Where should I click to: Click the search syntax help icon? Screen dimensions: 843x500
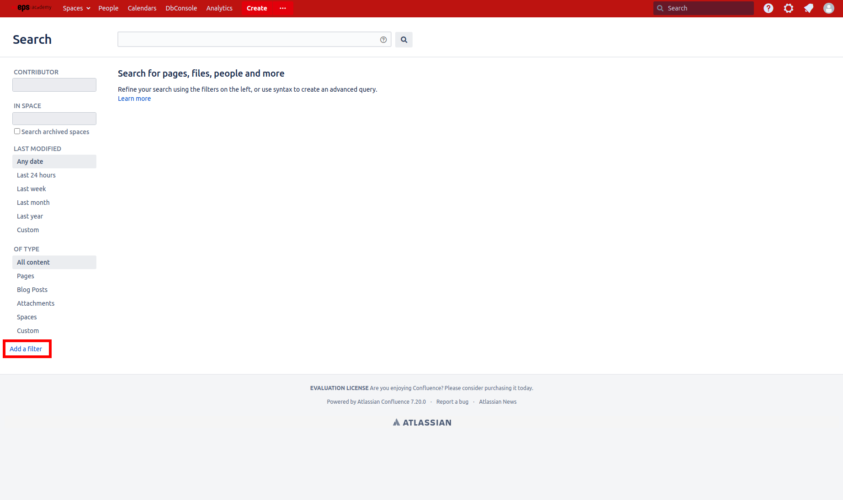coord(383,40)
